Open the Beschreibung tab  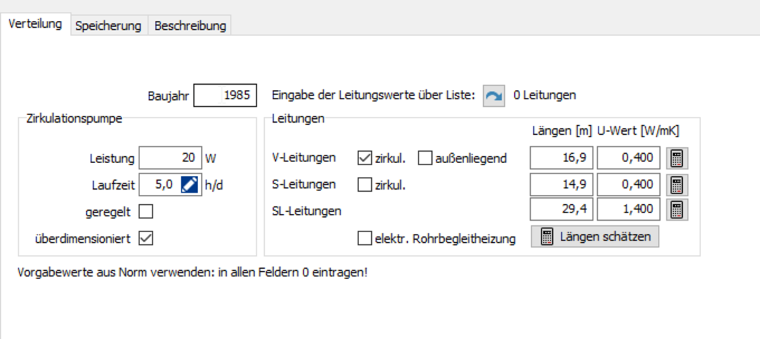coord(190,26)
